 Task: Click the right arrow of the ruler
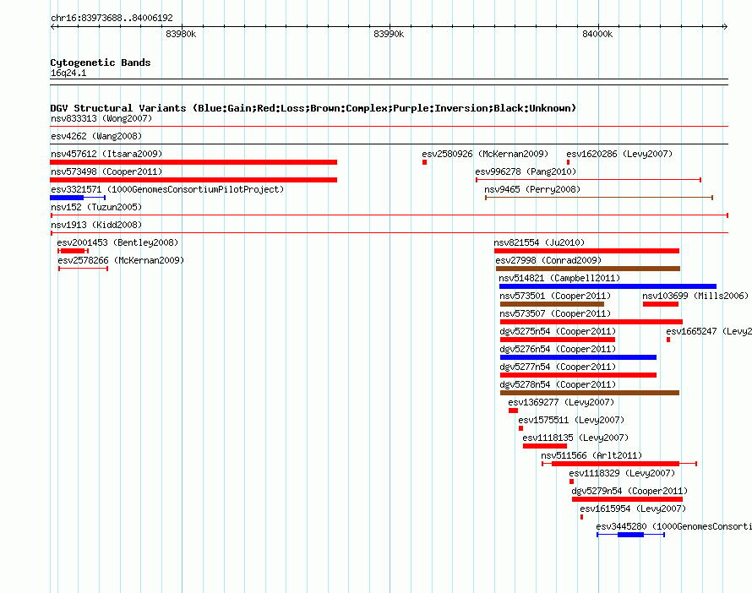coord(725,26)
